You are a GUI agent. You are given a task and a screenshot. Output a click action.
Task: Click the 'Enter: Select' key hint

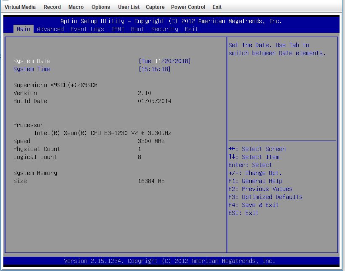[250, 165]
